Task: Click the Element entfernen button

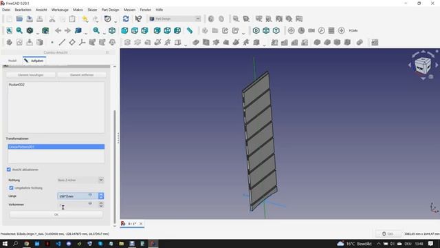Action: [82, 75]
